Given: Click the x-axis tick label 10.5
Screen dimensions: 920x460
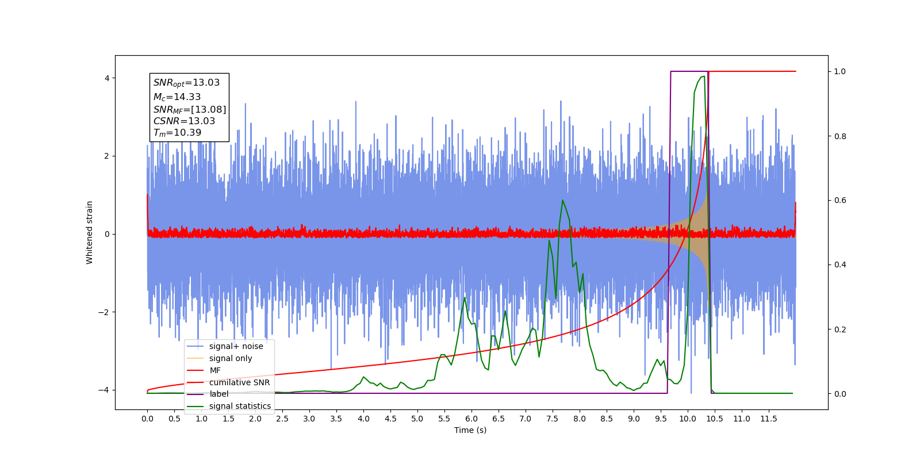Looking at the screenshot, I should click(x=715, y=419).
